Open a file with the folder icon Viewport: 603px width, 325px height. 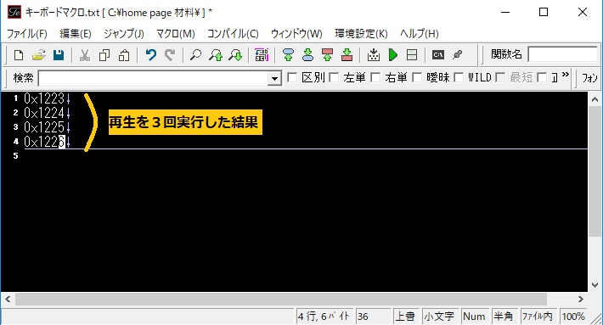coord(38,55)
